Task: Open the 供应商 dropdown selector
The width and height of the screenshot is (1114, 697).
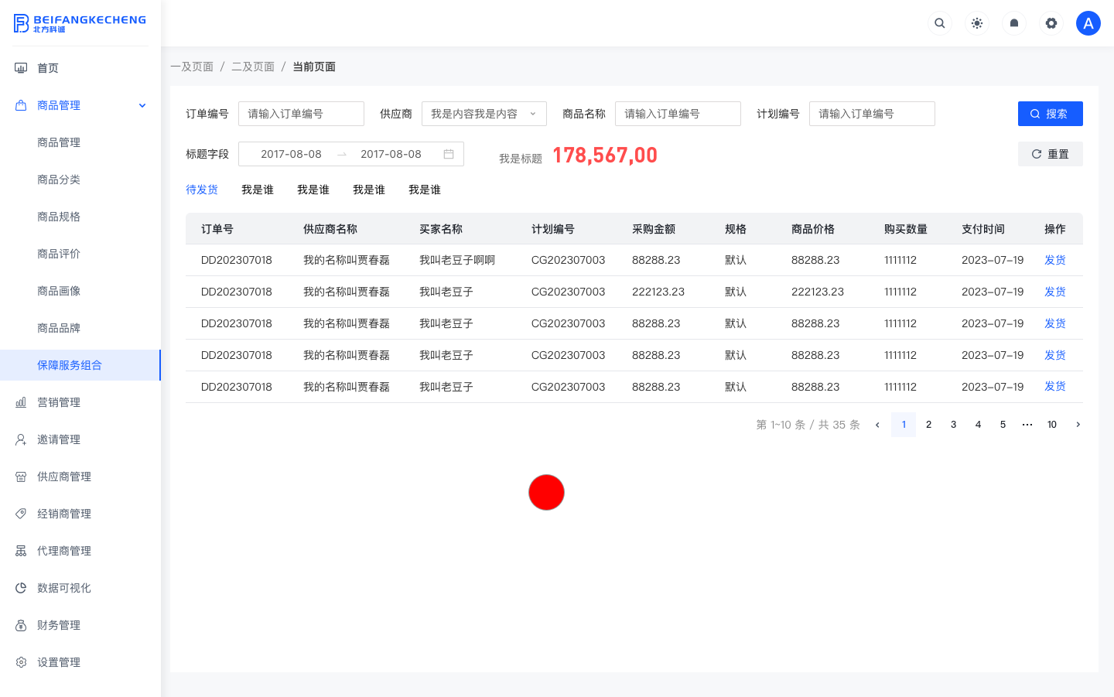Action: 484,114
